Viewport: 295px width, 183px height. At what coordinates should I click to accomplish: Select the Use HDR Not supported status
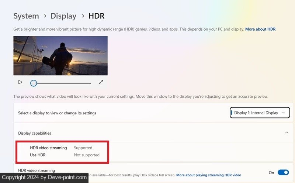[x=87, y=155]
